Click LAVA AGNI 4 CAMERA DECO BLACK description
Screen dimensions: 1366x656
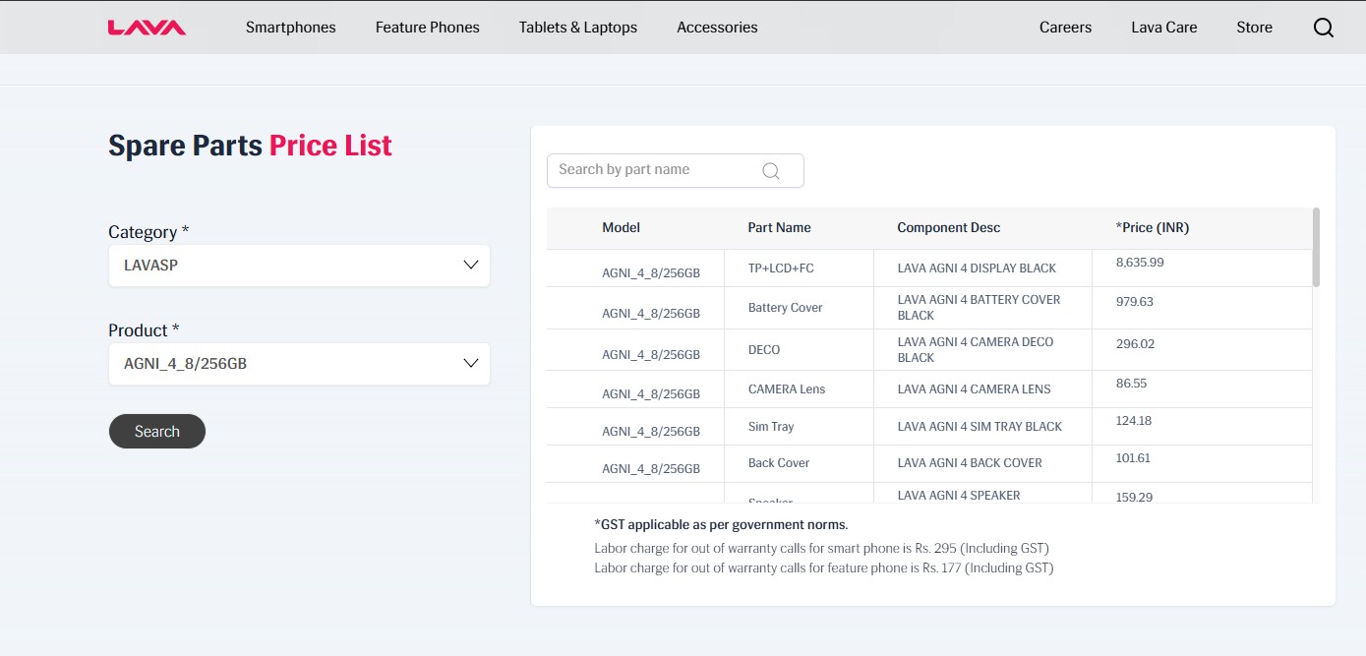click(x=975, y=349)
